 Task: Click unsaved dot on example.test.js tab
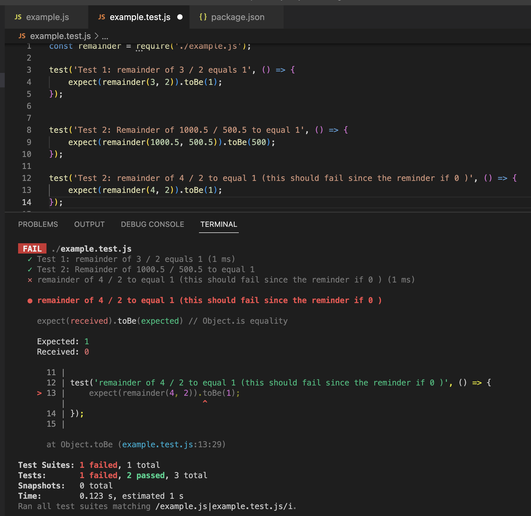(180, 17)
